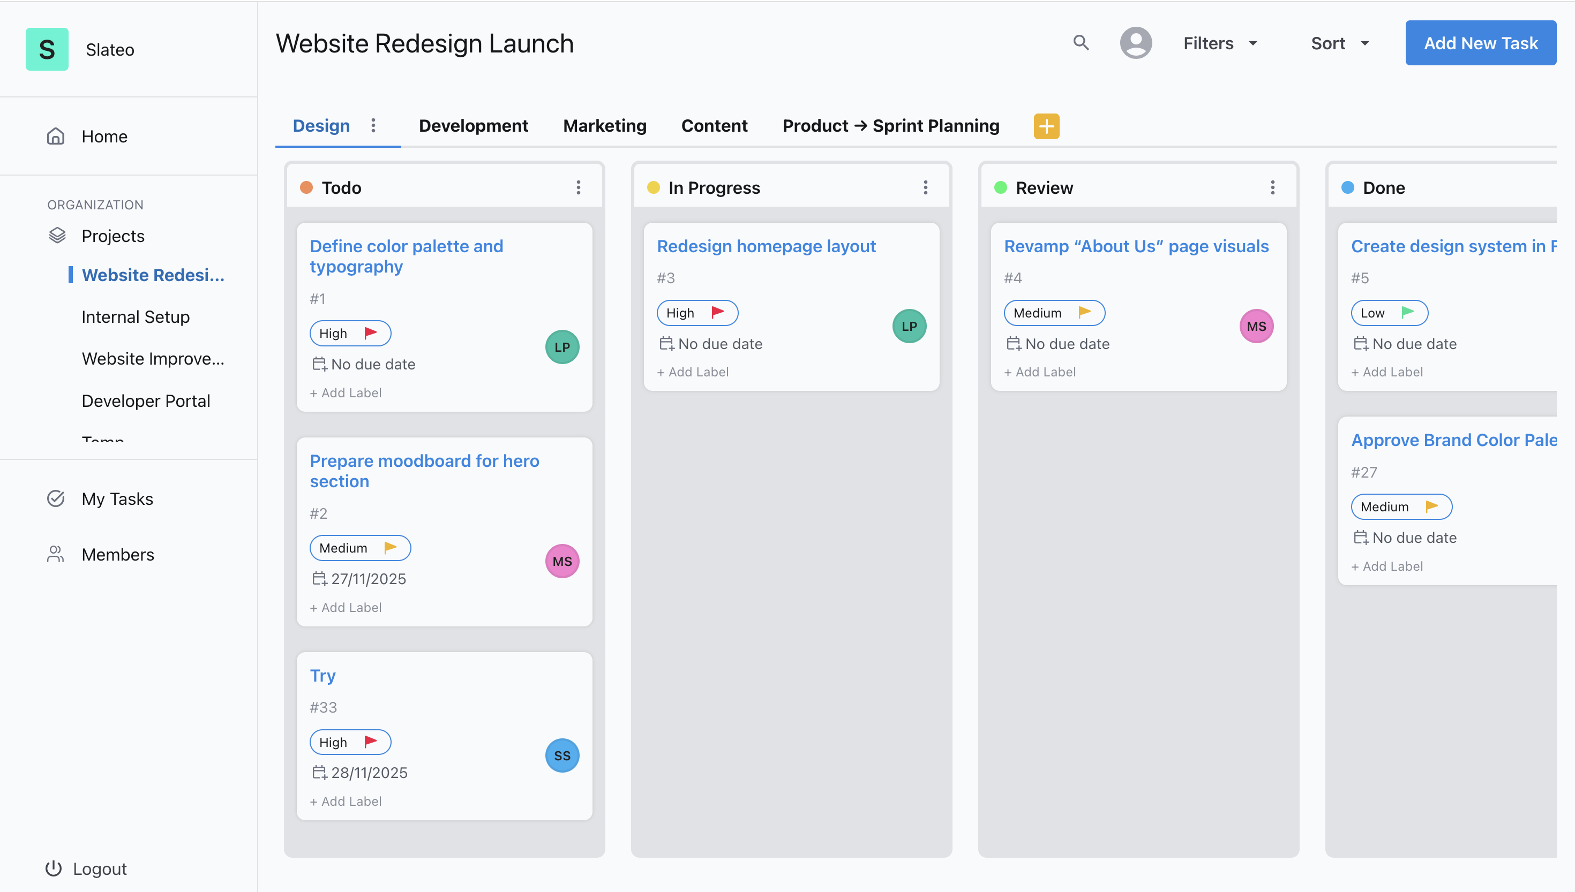1575x892 pixels.
Task: Open the user profile avatar icon
Action: click(1135, 43)
